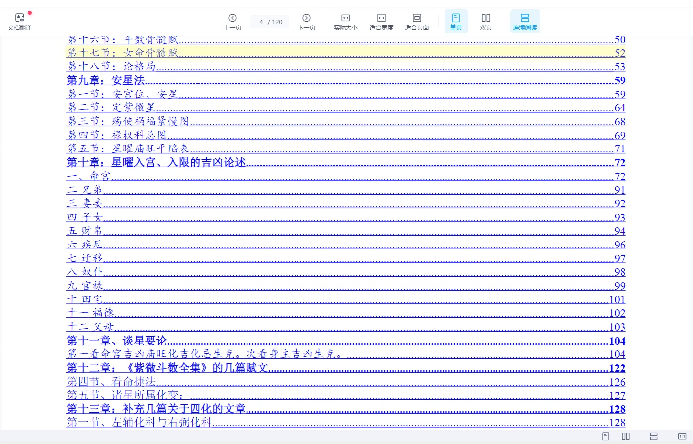Set zoom to 实际大小 actual size
This screenshot has height=444, width=693.
[346, 22]
